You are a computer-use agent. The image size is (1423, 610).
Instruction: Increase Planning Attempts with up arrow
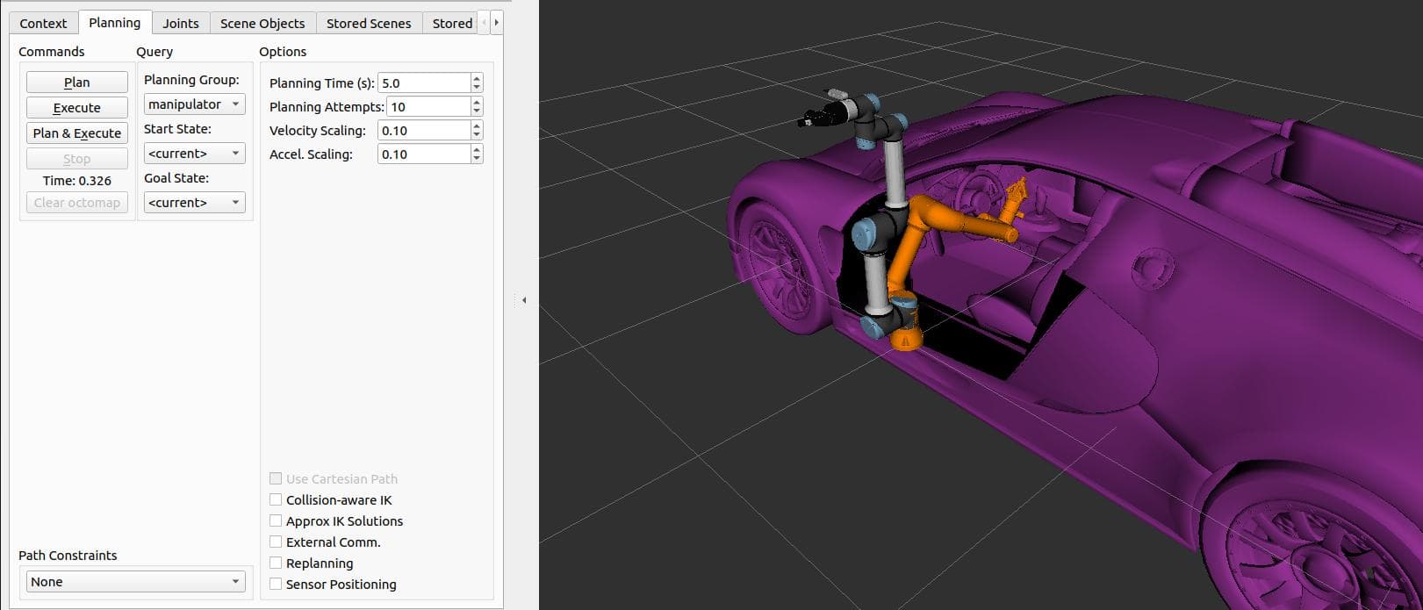click(477, 102)
